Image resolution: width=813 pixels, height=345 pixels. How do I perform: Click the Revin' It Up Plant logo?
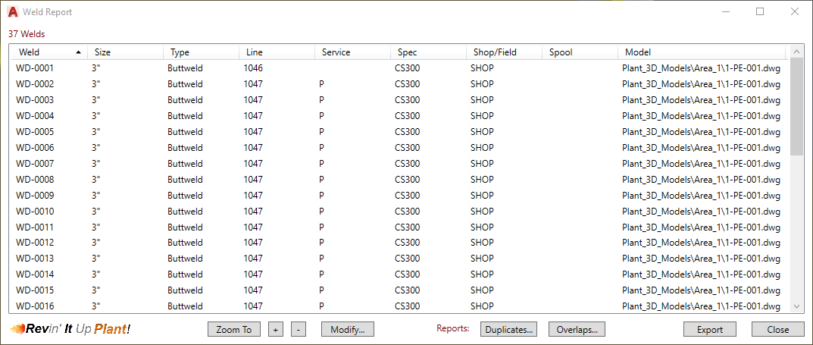click(x=70, y=329)
